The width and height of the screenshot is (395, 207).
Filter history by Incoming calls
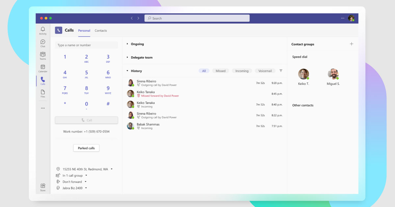click(x=242, y=71)
